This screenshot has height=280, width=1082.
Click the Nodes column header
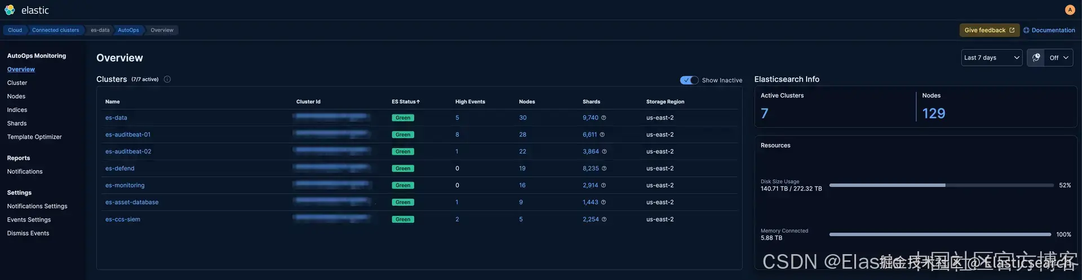click(x=527, y=102)
